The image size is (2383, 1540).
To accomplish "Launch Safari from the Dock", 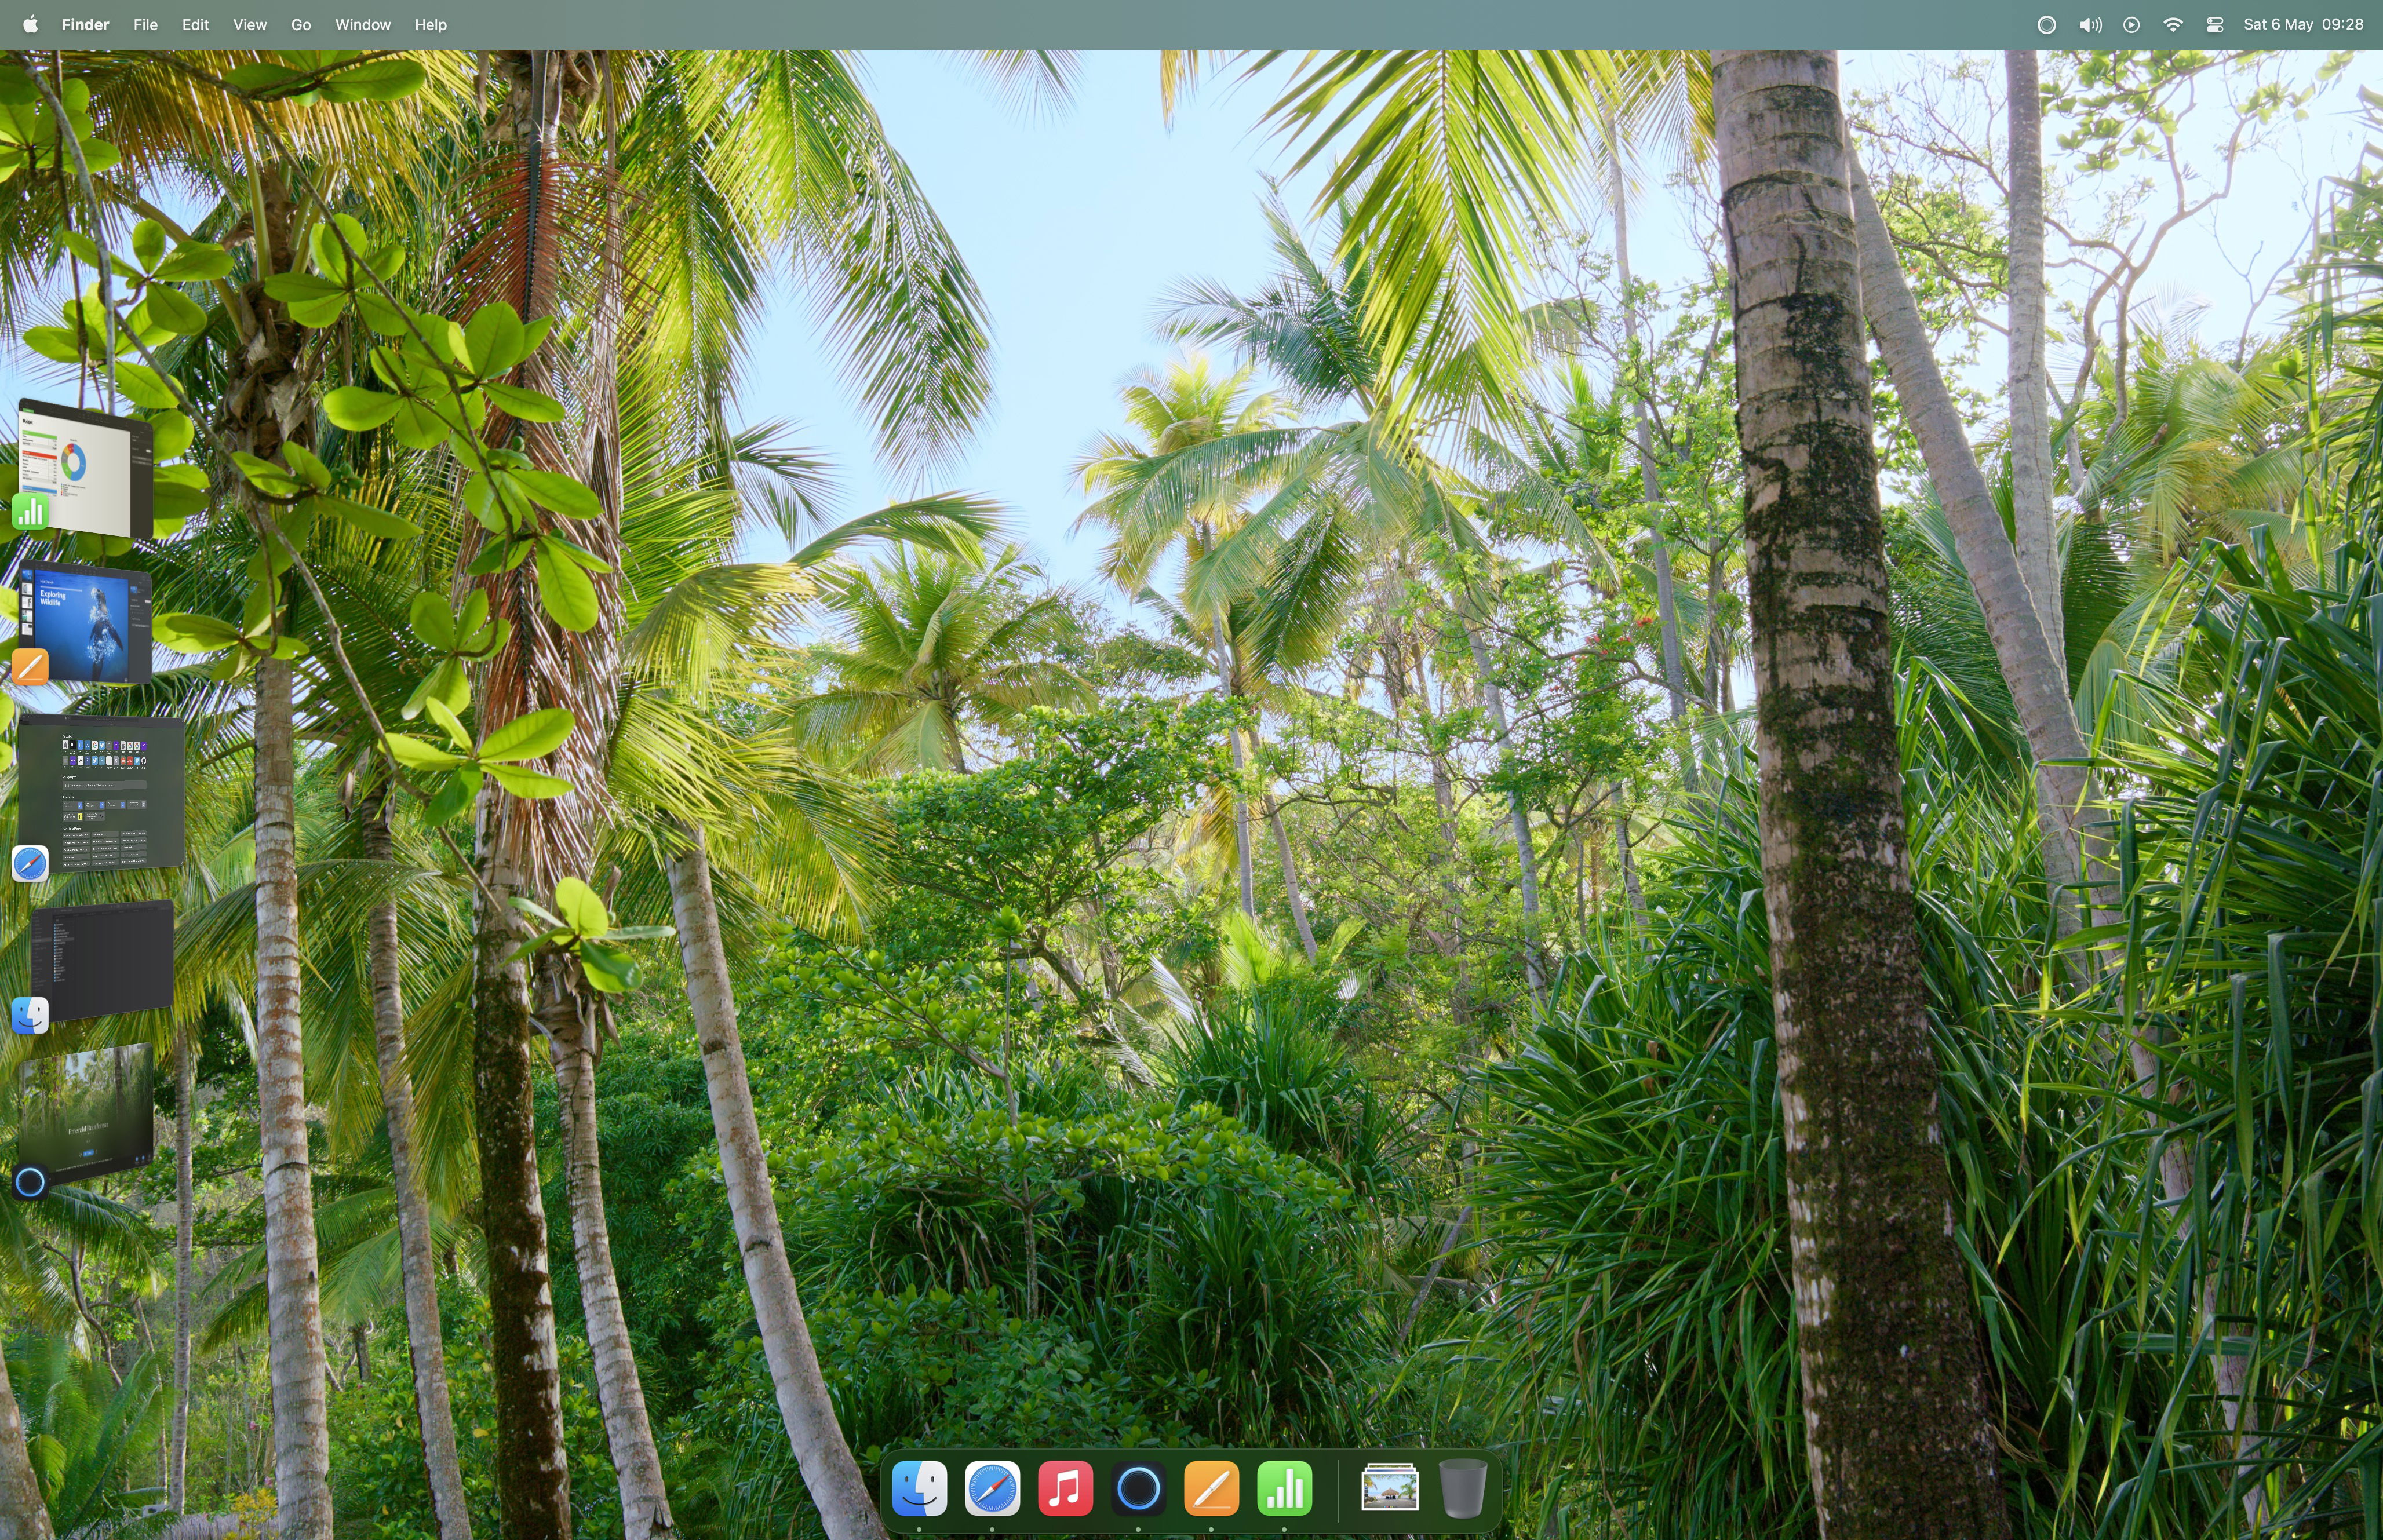I will point(992,1488).
